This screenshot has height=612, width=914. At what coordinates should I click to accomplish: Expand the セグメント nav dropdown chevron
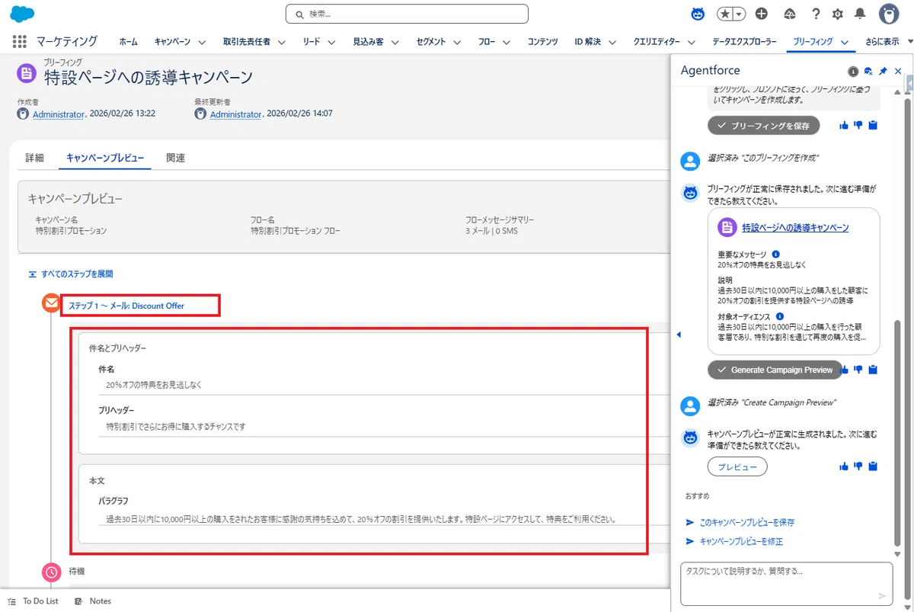(458, 42)
